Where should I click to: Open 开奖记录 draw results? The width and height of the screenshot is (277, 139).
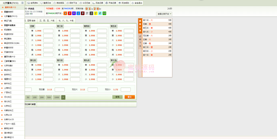click(111, 3)
